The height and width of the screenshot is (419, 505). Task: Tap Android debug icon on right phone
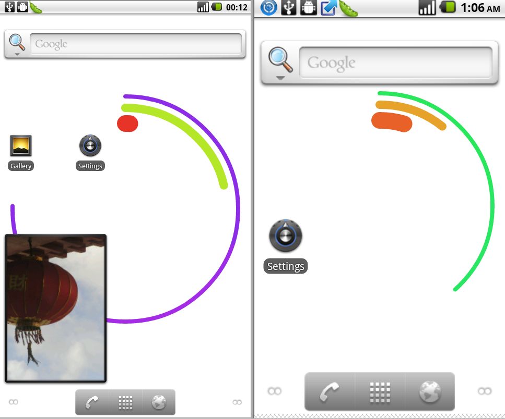tap(309, 8)
